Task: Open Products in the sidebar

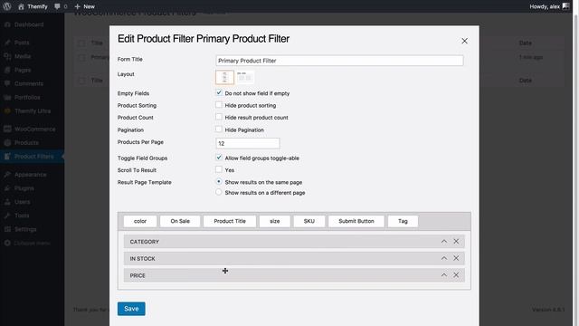Action: (26, 143)
